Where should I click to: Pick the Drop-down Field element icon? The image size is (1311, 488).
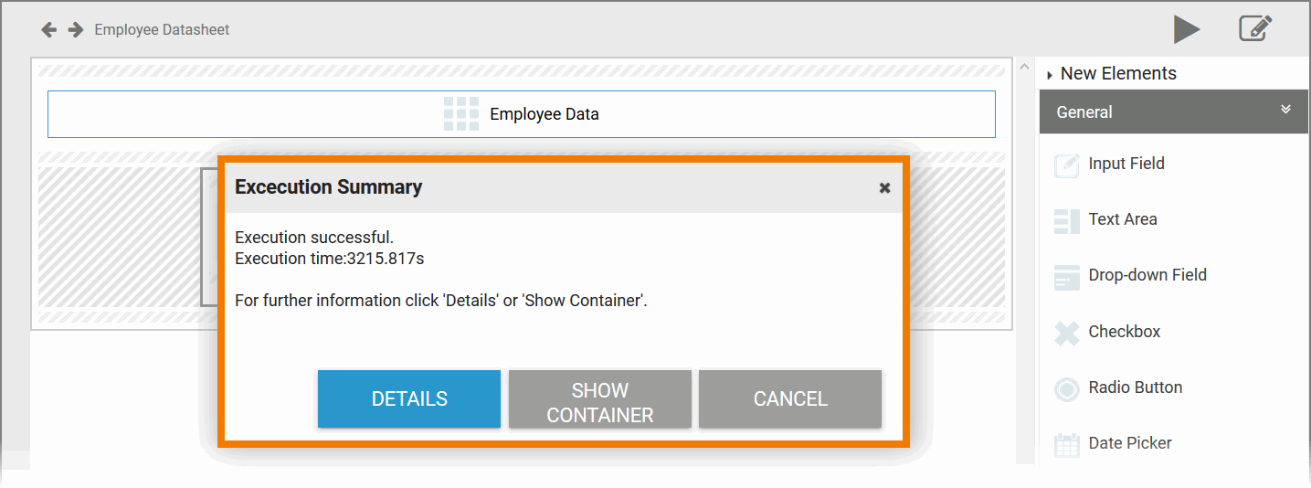1066,277
